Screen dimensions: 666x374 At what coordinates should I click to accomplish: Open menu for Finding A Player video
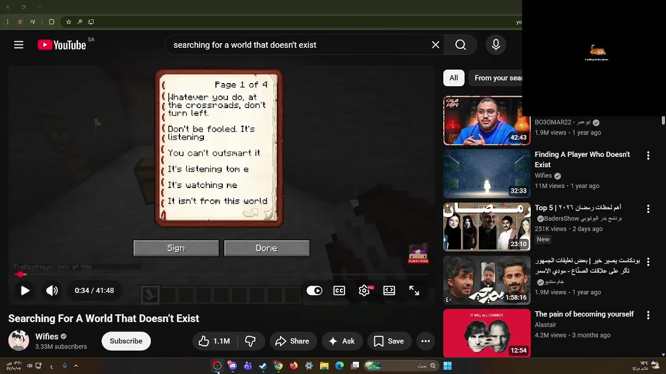point(648,155)
